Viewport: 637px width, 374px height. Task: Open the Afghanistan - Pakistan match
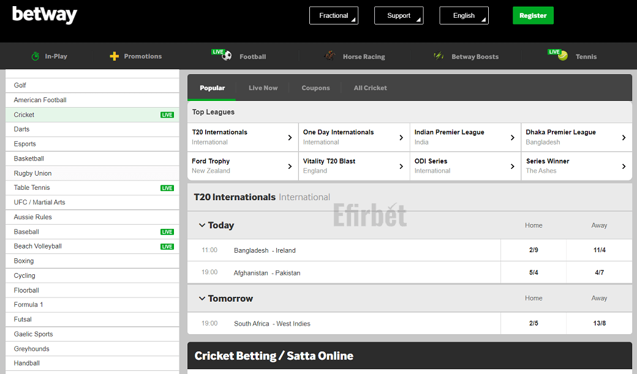point(267,273)
